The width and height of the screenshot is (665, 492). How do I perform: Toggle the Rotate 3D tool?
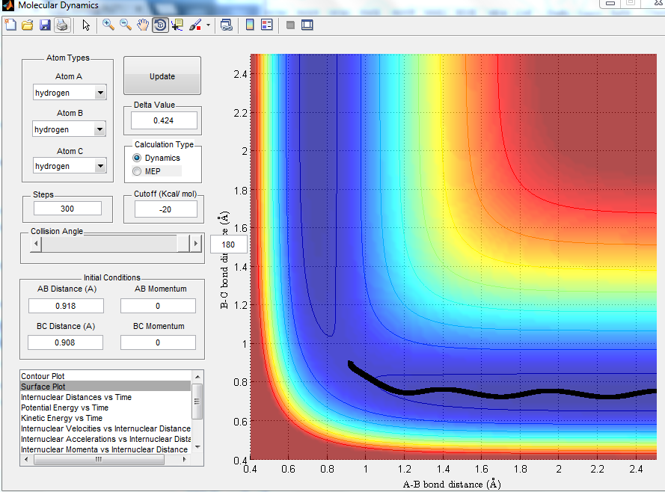point(160,25)
